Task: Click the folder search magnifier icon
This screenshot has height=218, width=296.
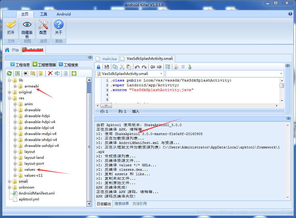Action: pyautogui.click(x=33, y=73)
